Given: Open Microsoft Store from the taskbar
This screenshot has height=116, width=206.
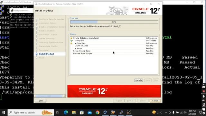Looking at the screenshot, I should [x=81, y=112].
